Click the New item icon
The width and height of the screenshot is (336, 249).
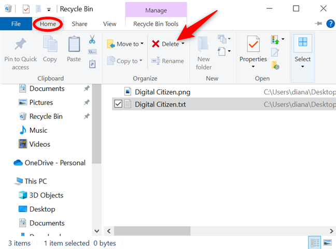(222, 39)
